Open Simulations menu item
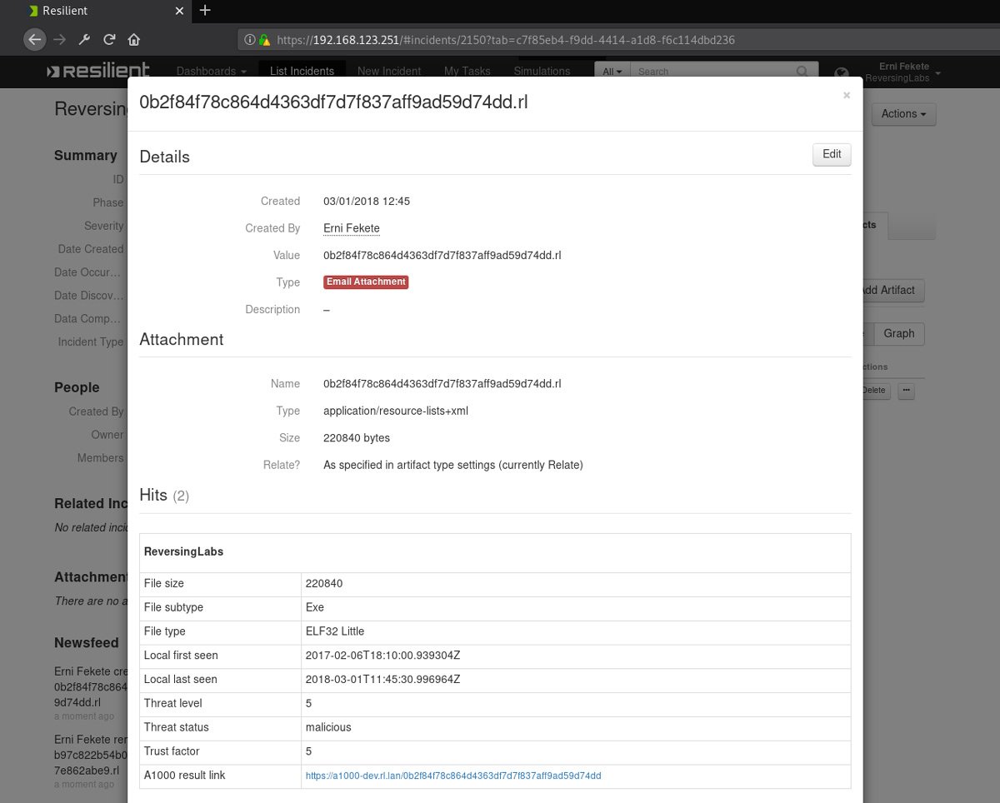Screen dimensions: 1000x803 click(x=542, y=71)
